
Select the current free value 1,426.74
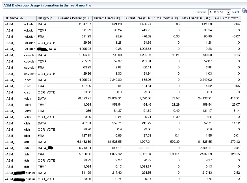[x=145, y=24]
